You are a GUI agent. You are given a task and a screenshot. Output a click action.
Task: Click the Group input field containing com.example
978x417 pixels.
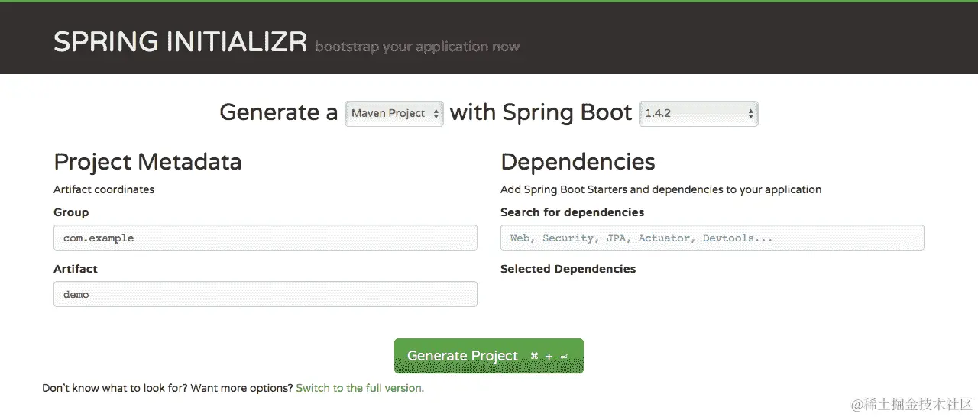point(265,238)
